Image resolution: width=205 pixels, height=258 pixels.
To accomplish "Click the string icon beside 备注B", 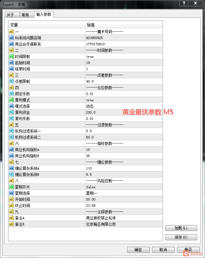I will [x=11, y=224].
